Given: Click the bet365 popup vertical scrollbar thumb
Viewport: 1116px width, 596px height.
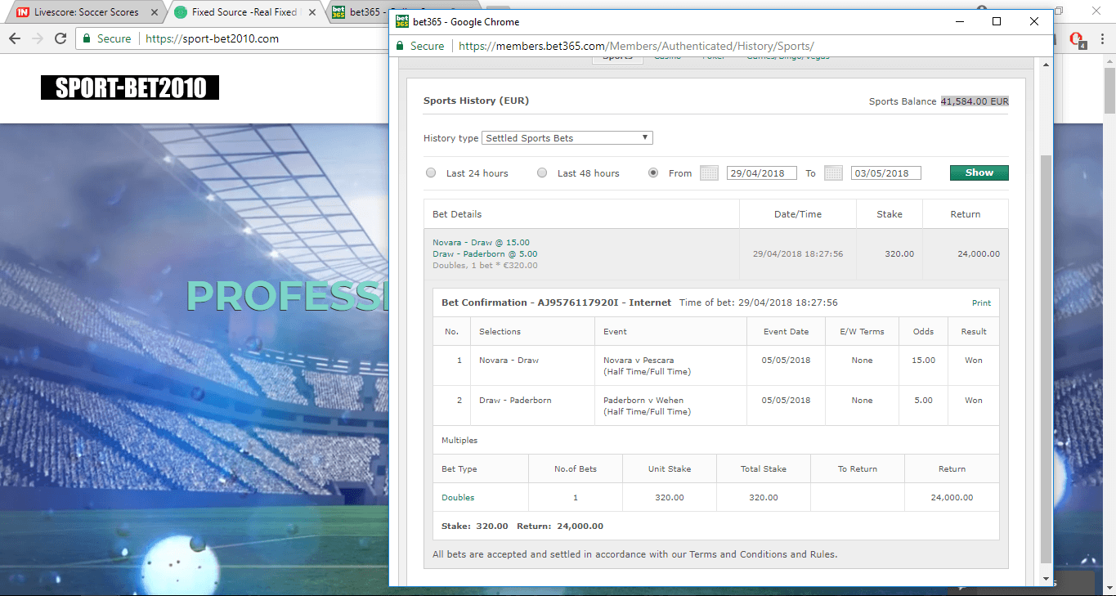Looking at the screenshot, I should [1046, 358].
